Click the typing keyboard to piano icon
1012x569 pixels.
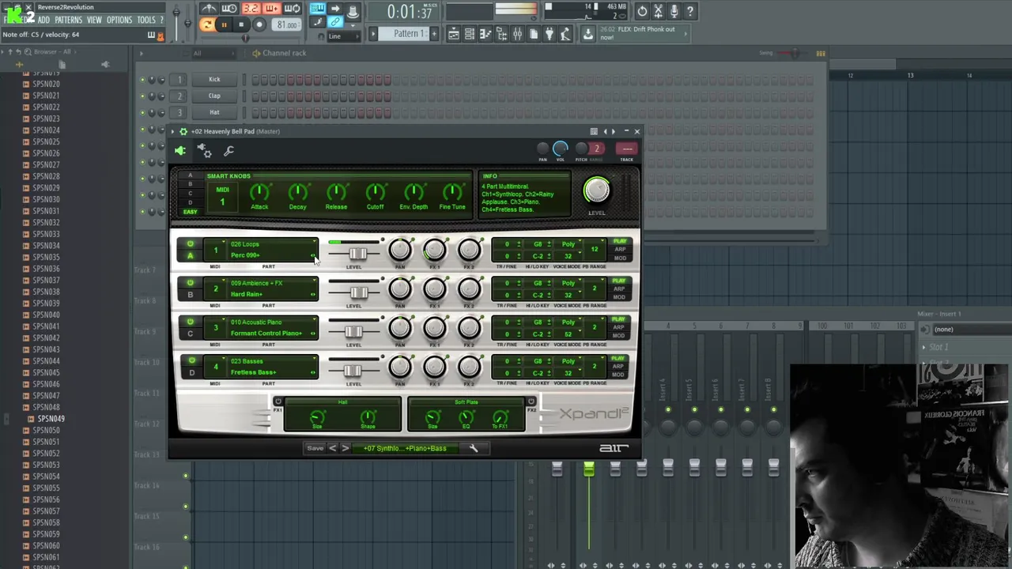318,9
